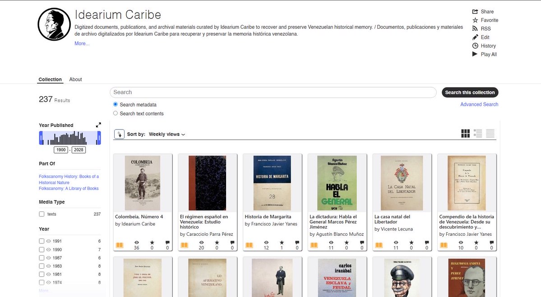
Task: Click the 1900 start year field
Action: pos(61,150)
